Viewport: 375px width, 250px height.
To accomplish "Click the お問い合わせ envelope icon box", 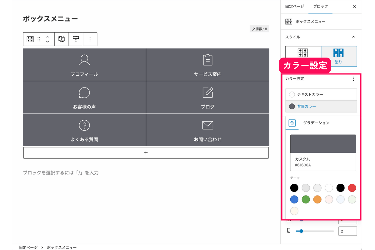I will click(x=207, y=130).
